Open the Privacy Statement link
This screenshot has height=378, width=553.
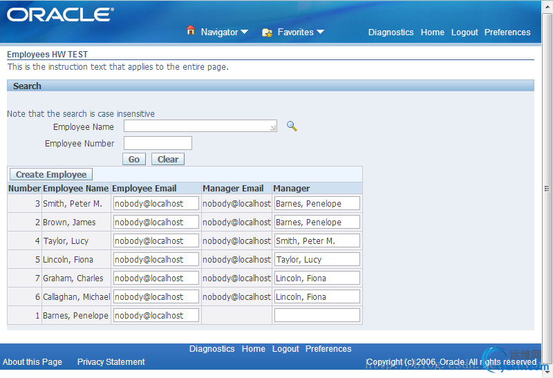click(x=111, y=362)
